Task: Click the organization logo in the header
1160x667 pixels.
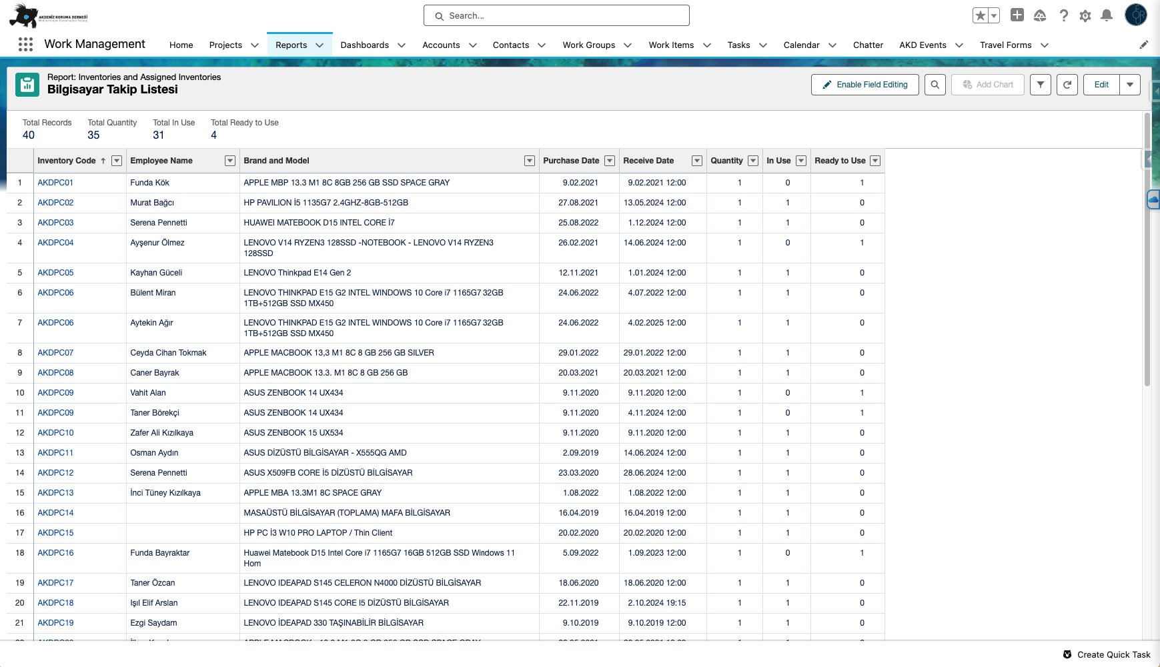Action: pyautogui.click(x=48, y=16)
